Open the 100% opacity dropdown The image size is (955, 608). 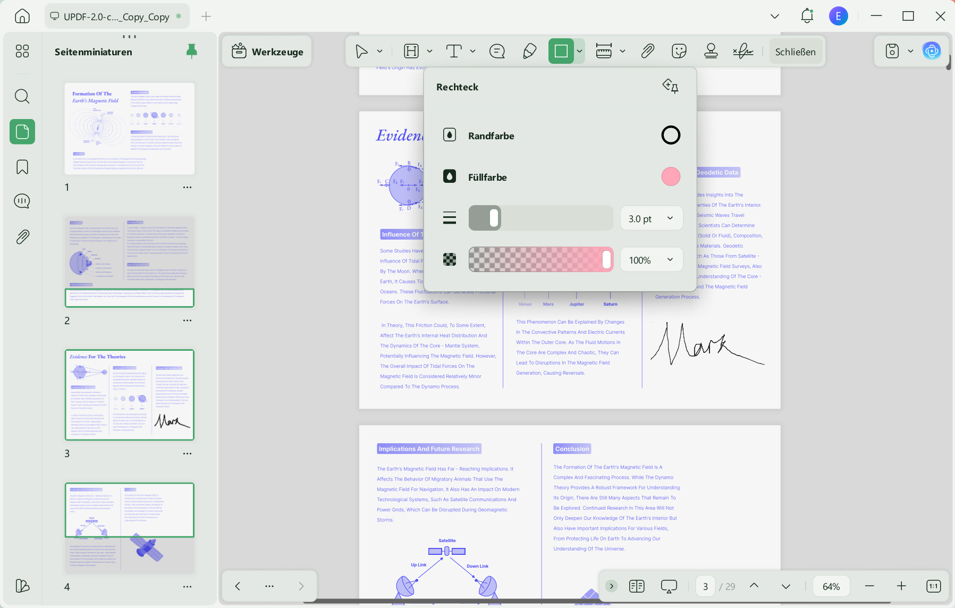coord(652,260)
